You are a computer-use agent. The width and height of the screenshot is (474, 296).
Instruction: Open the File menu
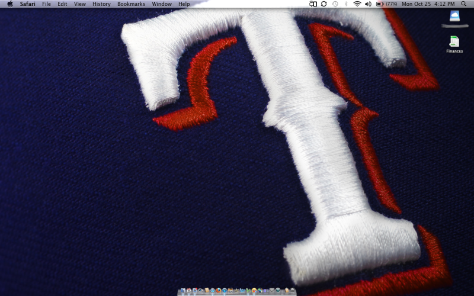[46, 4]
